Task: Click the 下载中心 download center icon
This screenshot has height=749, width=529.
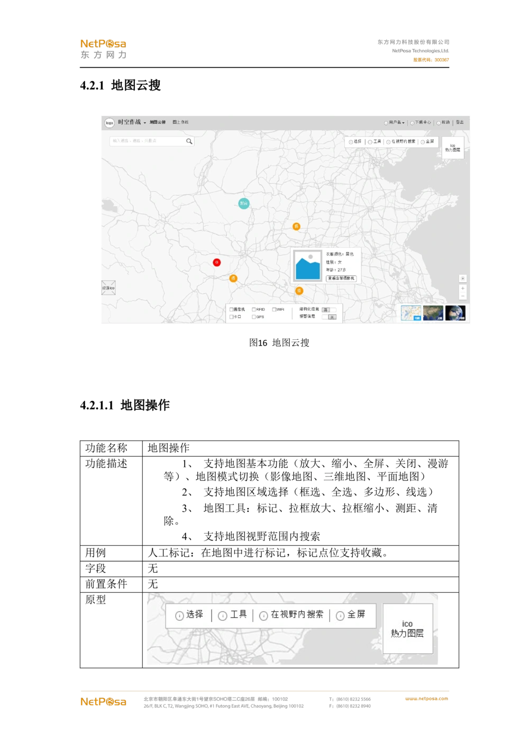Action: point(413,122)
